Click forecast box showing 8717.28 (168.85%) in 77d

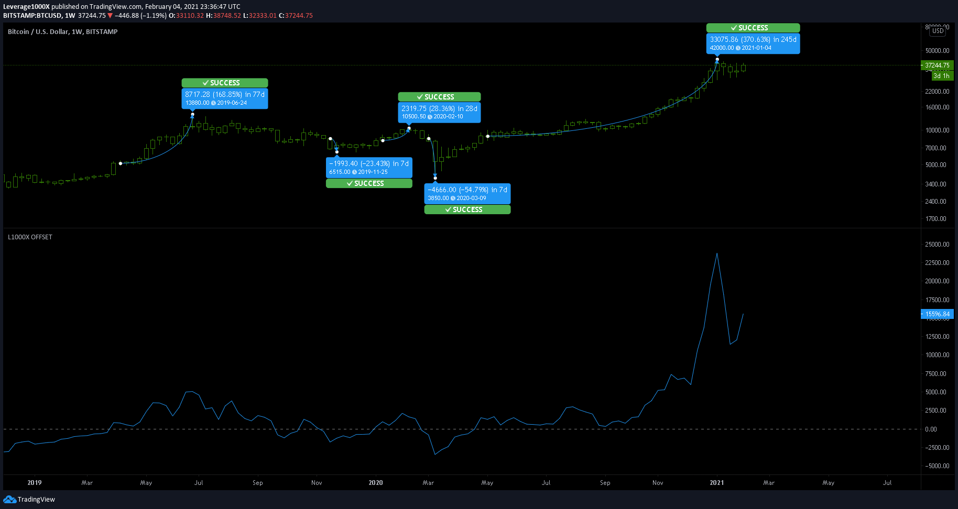(x=225, y=98)
